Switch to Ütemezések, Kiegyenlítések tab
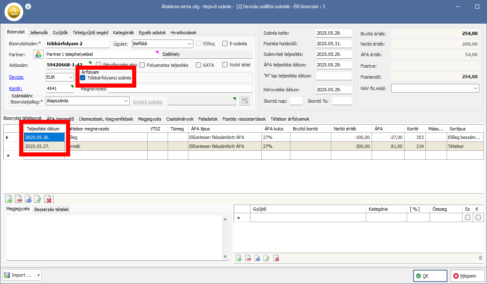This screenshot has width=487, height=284. pos(106,119)
